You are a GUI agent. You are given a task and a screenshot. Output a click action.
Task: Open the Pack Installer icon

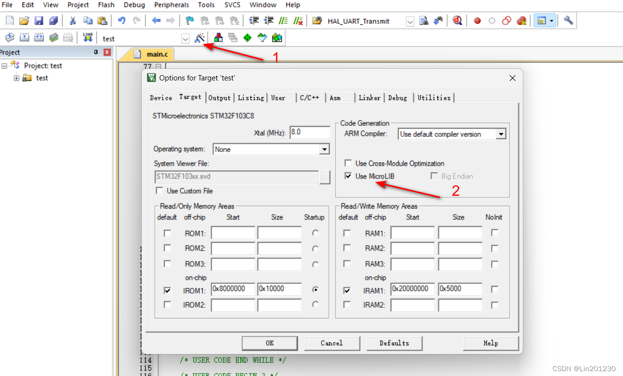click(277, 38)
